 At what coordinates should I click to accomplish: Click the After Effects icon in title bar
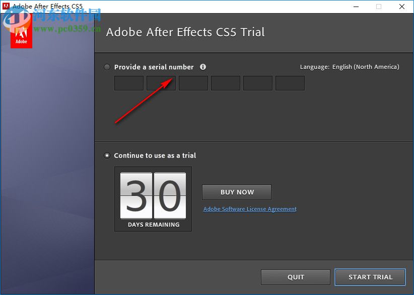tap(6, 6)
